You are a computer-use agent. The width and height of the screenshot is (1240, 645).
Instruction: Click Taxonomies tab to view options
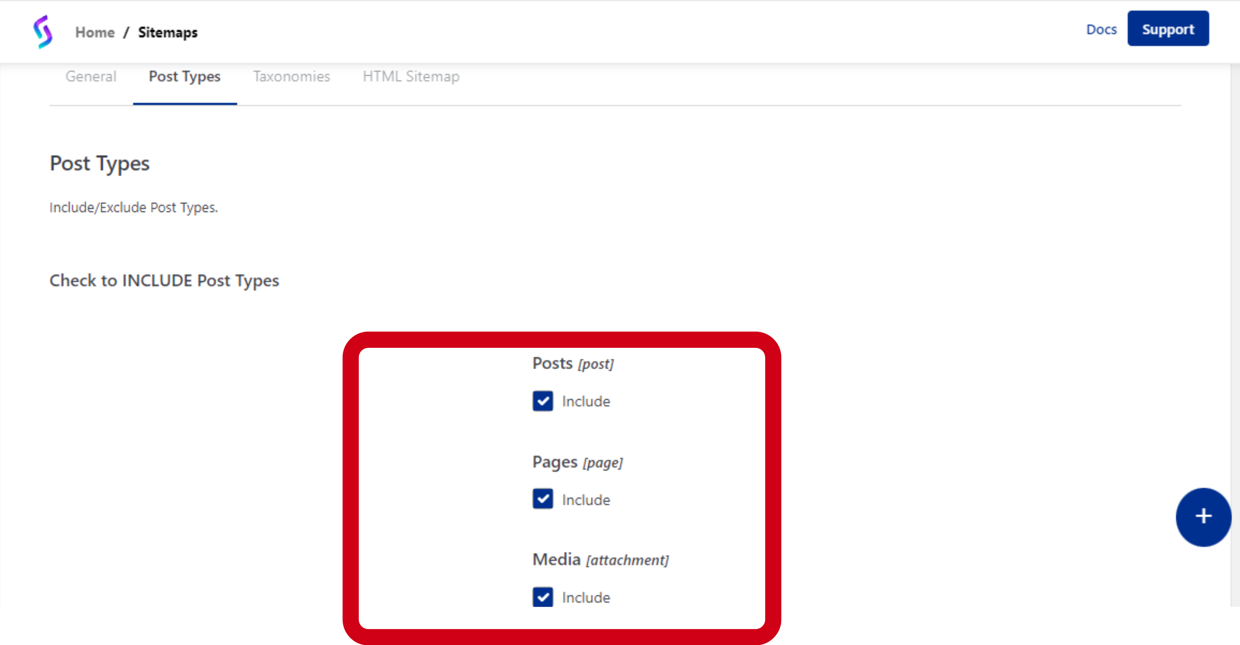click(290, 76)
